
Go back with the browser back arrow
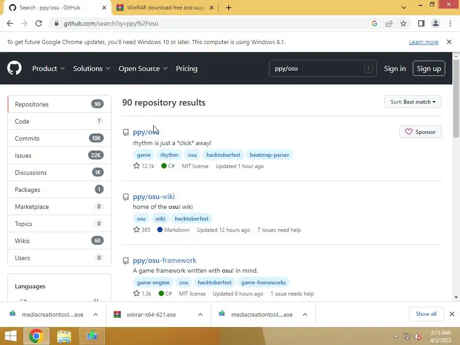coord(10,23)
